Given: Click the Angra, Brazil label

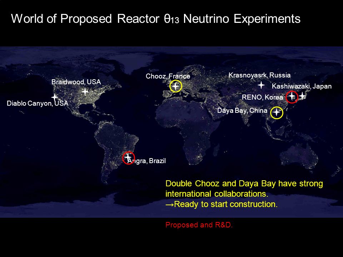Looking at the screenshot, I should tap(146, 161).
